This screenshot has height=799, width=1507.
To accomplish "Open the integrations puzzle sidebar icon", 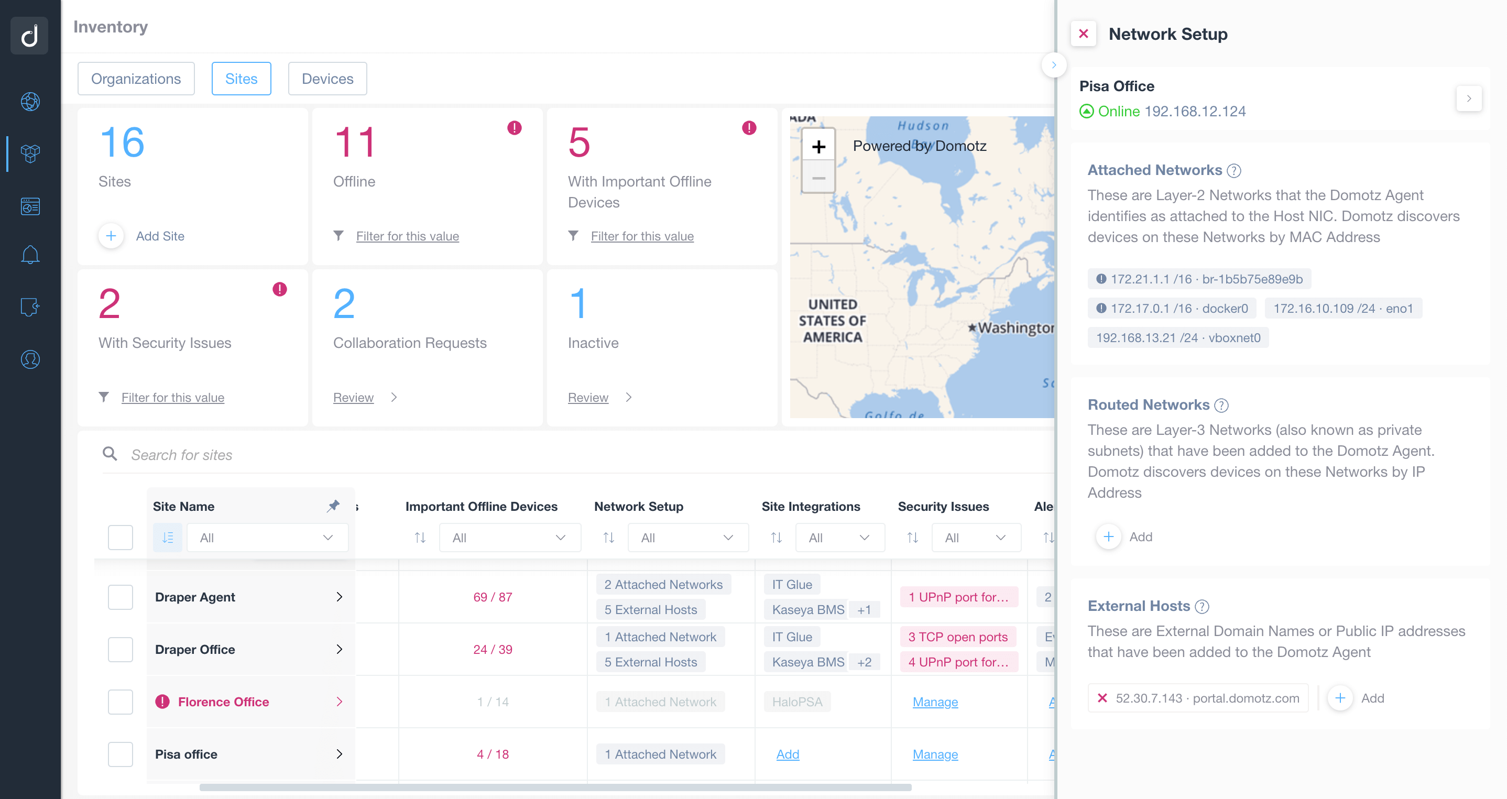I will tap(30, 307).
